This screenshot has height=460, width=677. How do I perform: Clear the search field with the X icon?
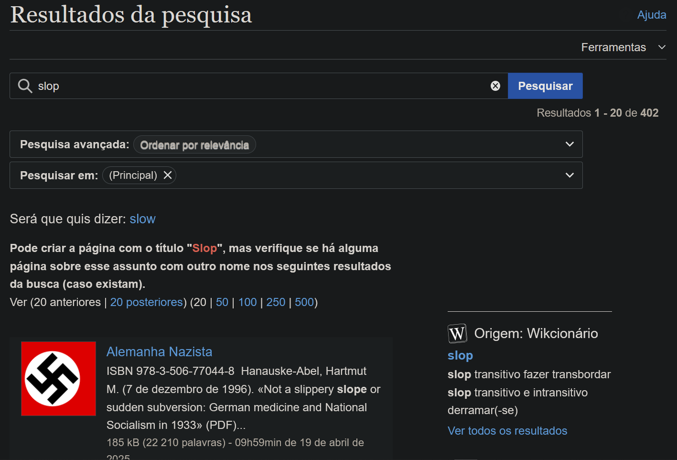click(495, 86)
